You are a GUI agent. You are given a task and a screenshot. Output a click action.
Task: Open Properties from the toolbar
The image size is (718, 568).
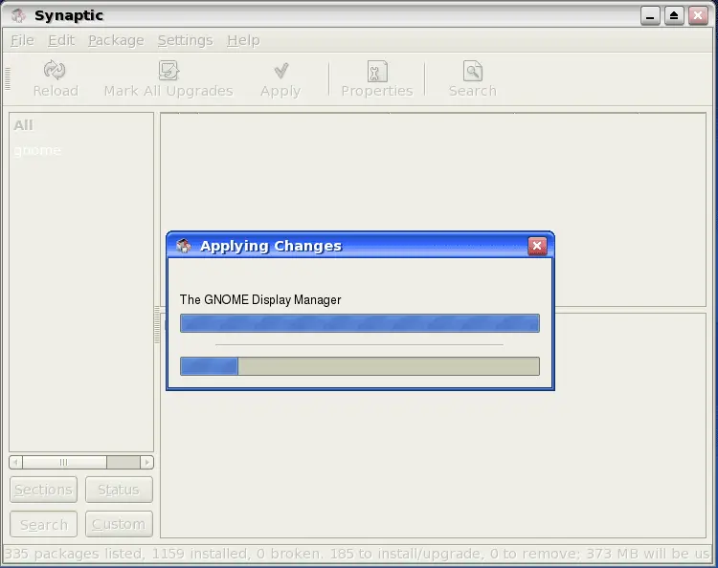point(377,78)
